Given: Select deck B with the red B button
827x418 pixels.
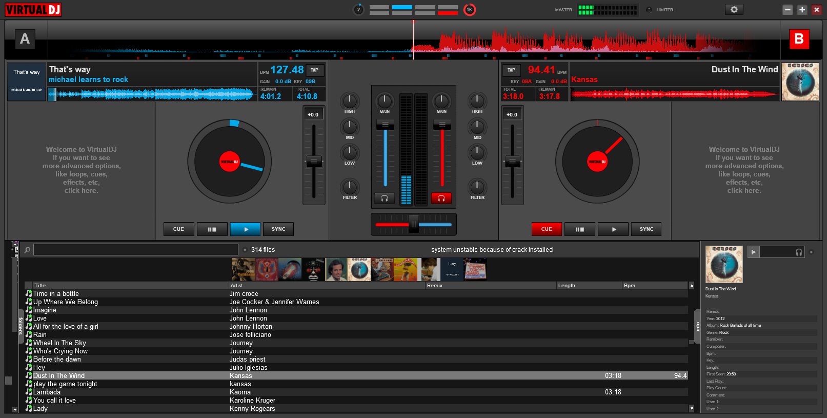Looking at the screenshot, I should (799, 39).
